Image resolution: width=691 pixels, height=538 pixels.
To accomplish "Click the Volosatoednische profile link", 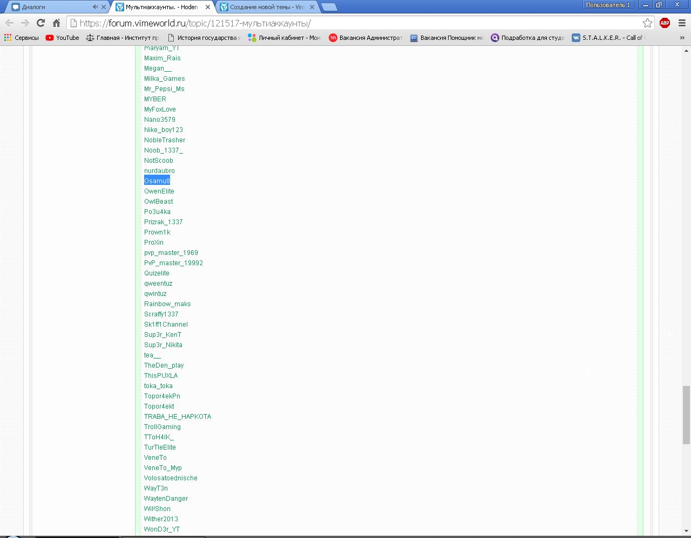I will 171,478.
